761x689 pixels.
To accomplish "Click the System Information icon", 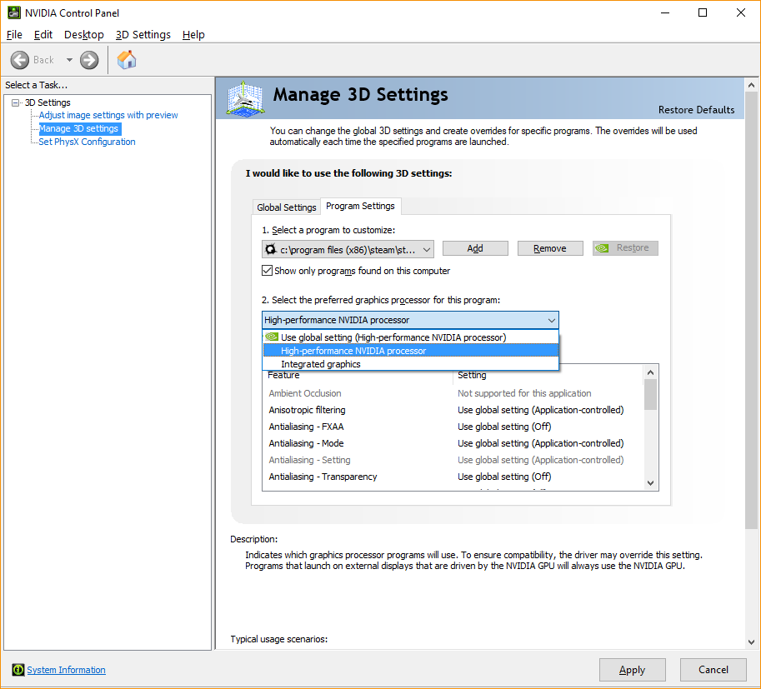I will [18, 670].
